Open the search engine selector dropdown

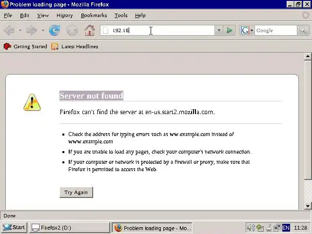coord(252,30)
